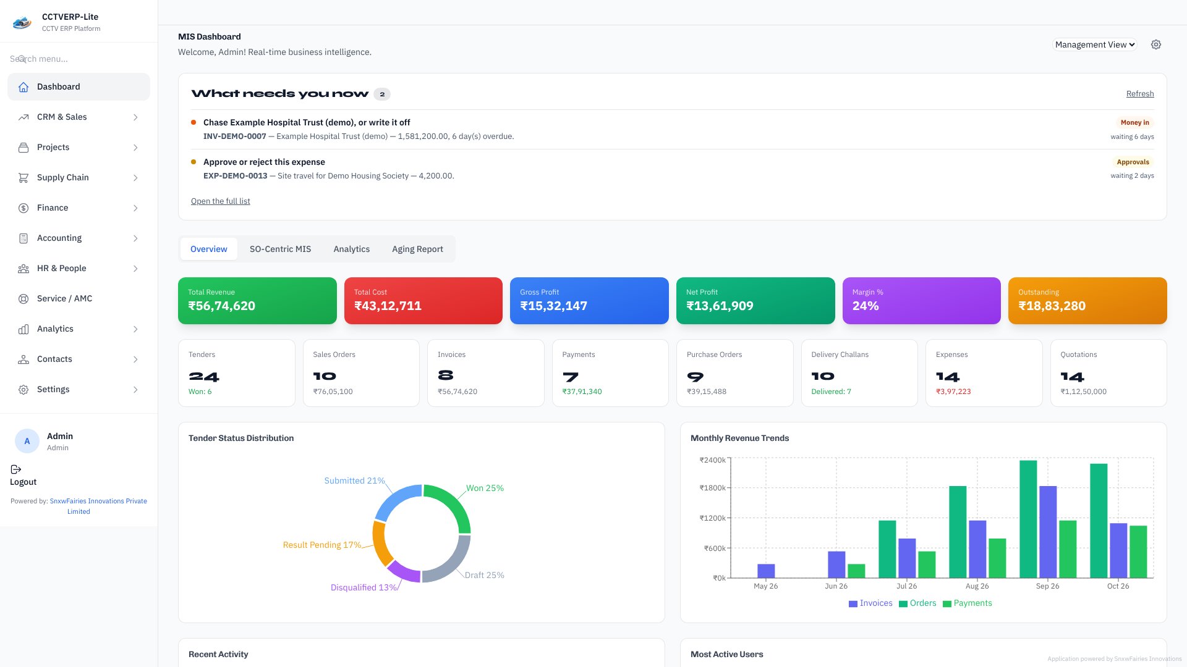1187x667 pixels.
Task: Click the Supply Chain cart icon
Action: [x=23, y=178]
